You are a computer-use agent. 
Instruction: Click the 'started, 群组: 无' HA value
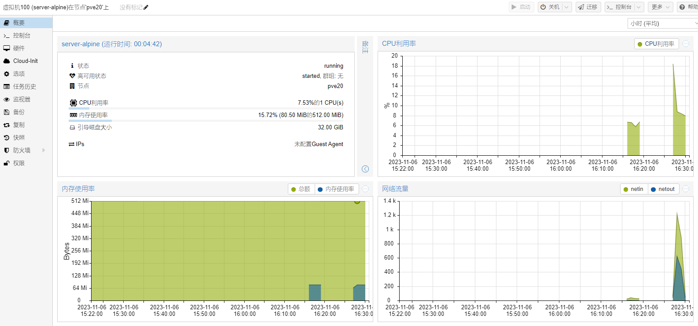[x=323, y=76]
